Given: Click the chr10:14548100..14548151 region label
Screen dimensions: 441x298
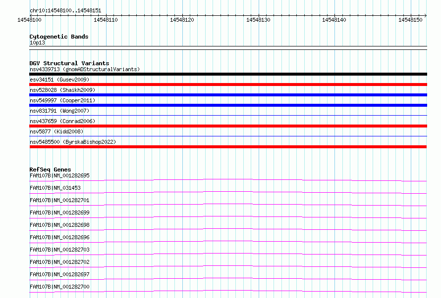Looking at the screenshot, I should 65,10.
